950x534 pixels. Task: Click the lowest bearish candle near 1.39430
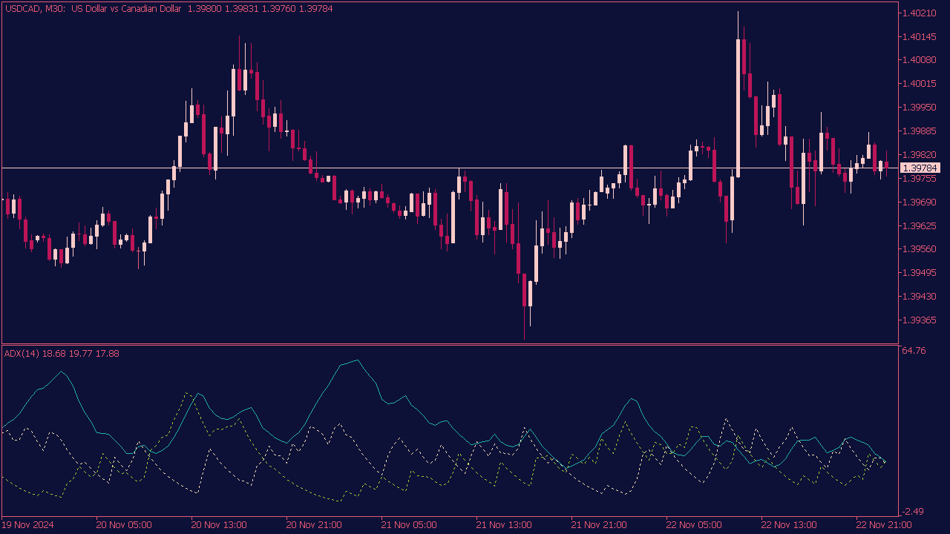pyautogui.click(x=524, y=290)
